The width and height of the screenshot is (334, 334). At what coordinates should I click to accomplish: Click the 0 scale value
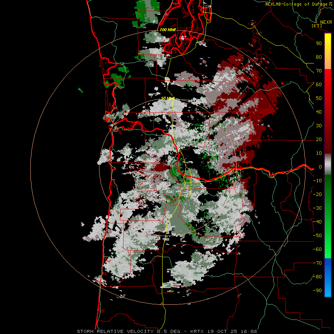pyautogui.click(x=320, y=167)
